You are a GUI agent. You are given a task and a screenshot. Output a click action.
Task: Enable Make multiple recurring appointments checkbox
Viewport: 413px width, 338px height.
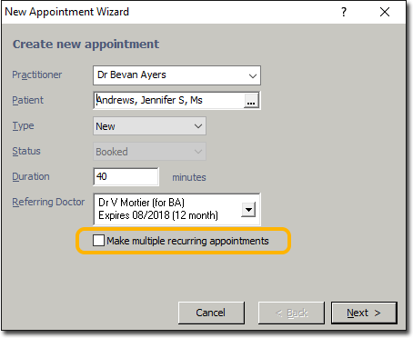(98, 241)
